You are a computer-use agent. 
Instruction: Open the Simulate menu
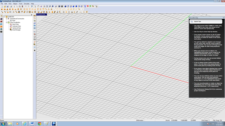[26, 4]
